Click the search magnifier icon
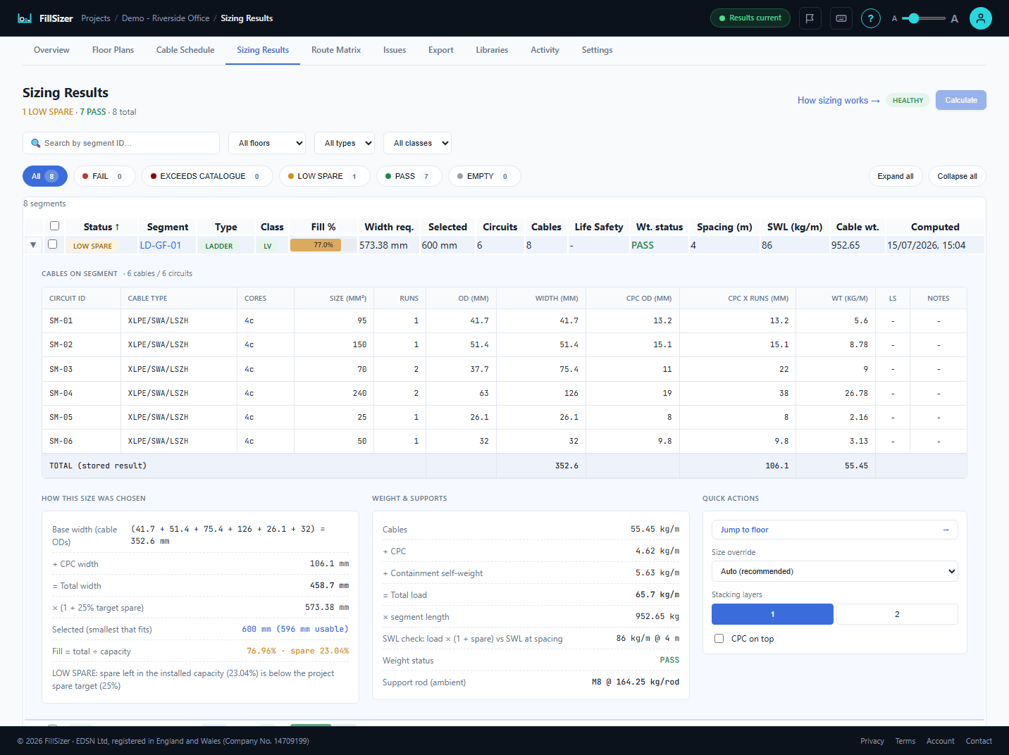This screenshot has height=755, width=1009. tap(36, 143)
